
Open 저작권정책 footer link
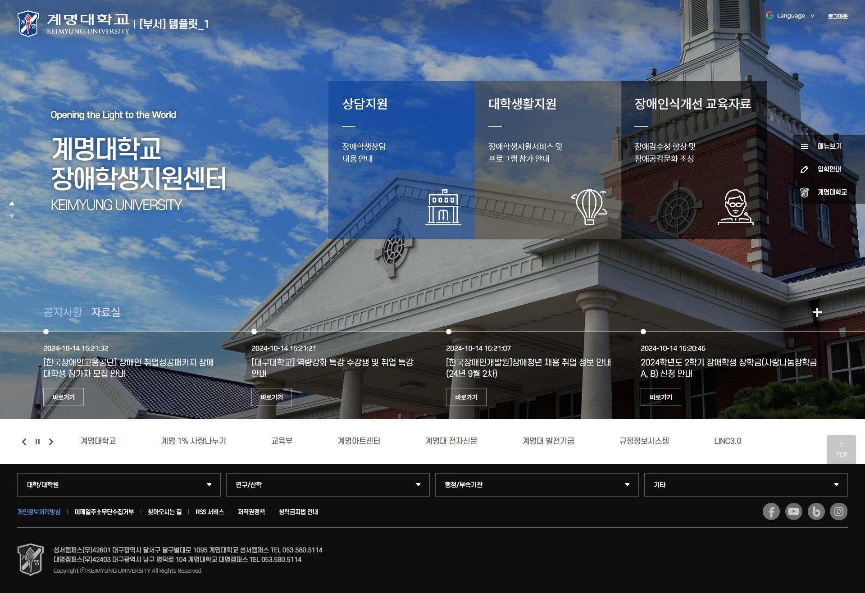coord(251,512)
